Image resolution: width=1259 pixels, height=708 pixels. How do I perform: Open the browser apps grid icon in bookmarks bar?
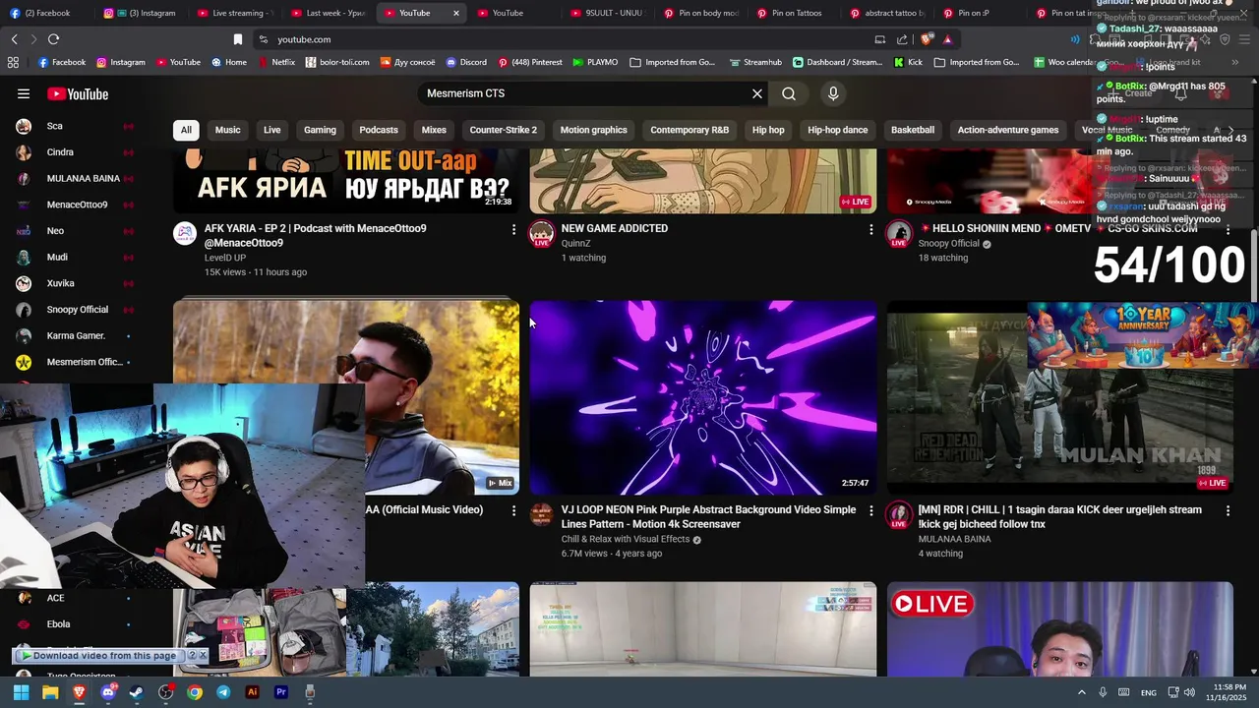[13, 62]
